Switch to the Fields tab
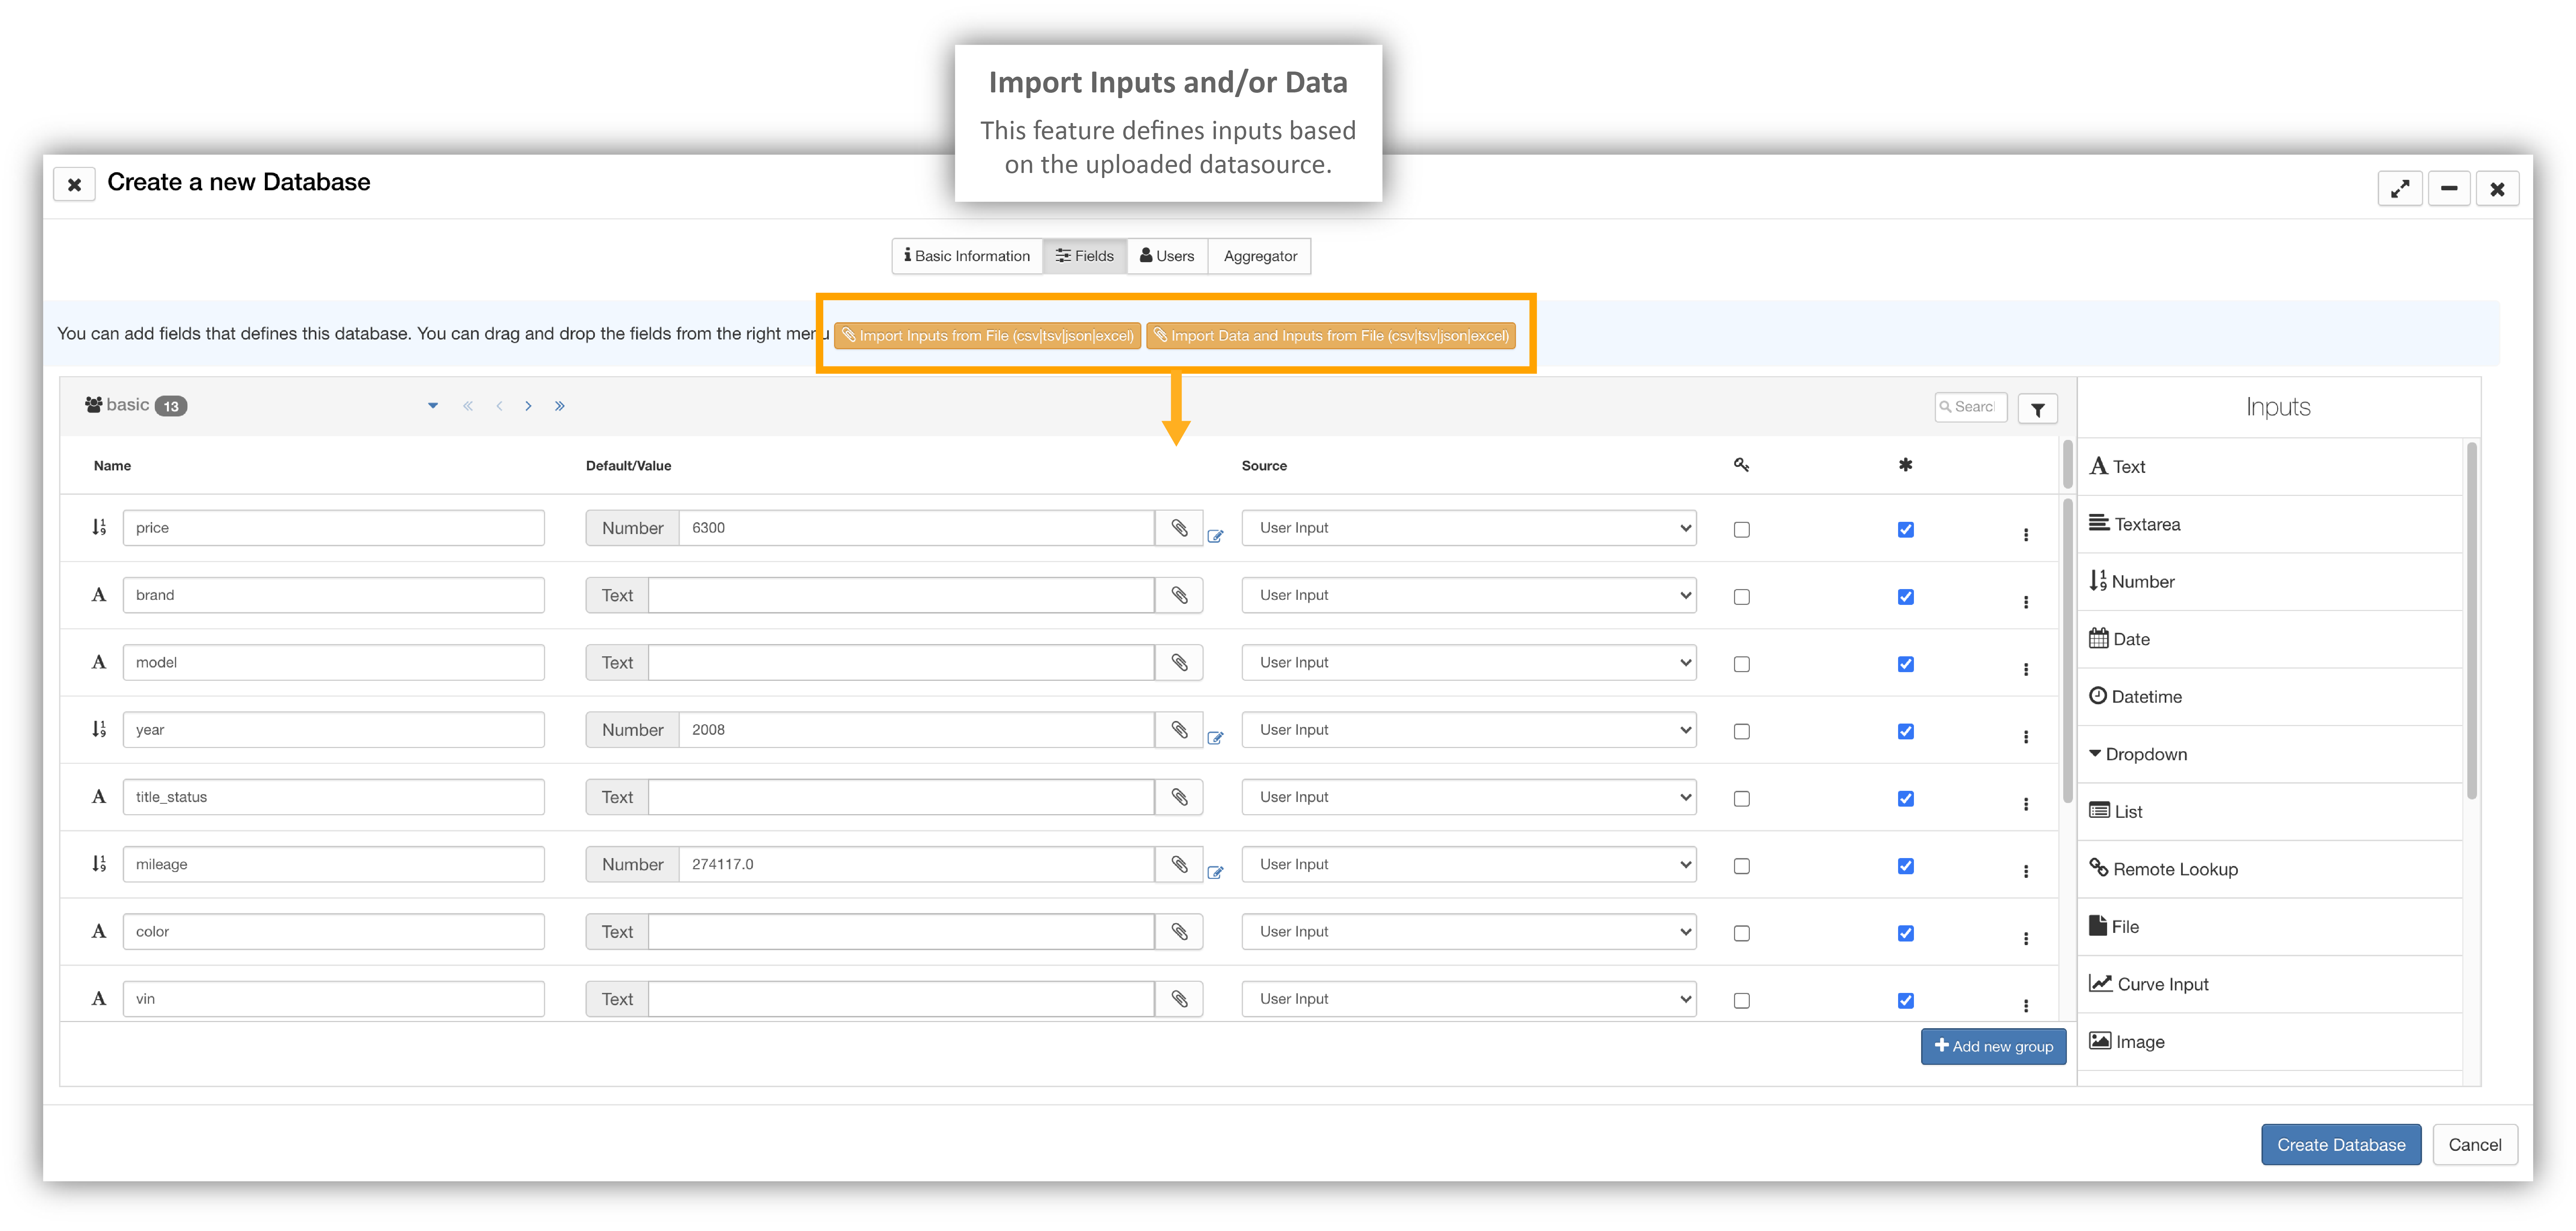This screenshot has width=2576, height=1231. pyautogui.click(x=1085, y=256)
